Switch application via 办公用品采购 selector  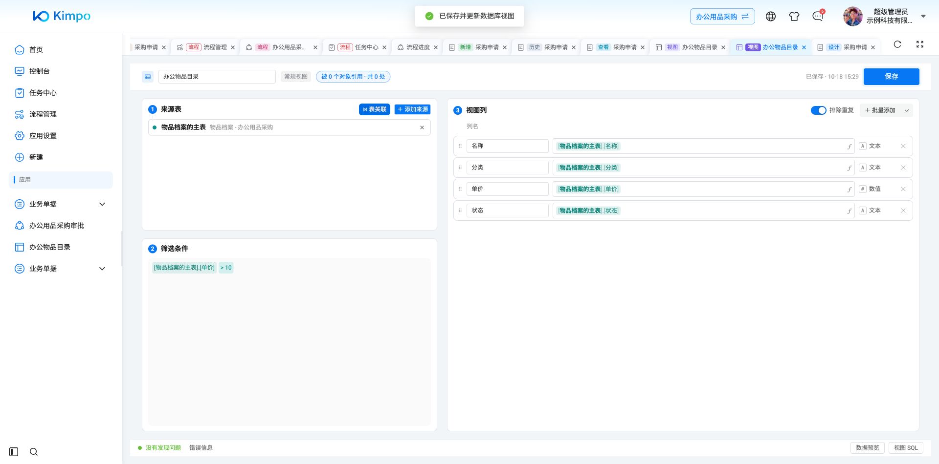pos(722,17)
